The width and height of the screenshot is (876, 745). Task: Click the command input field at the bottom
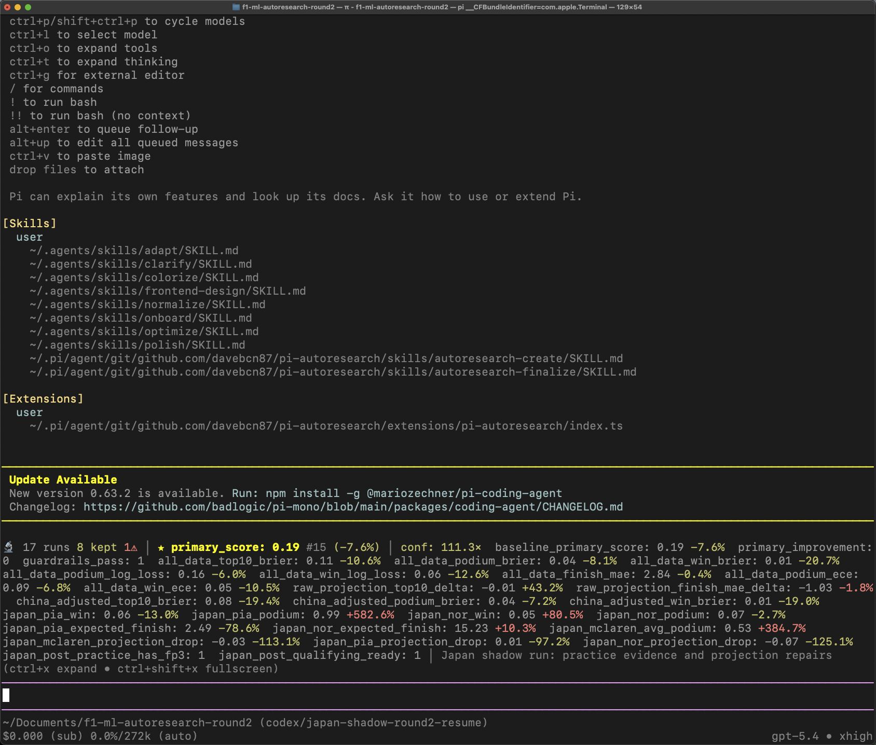pyautogui.click(x=208, y=695)
